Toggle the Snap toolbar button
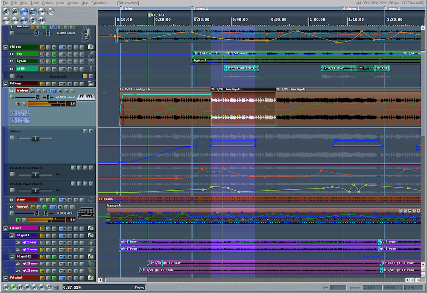 [15, 20]
